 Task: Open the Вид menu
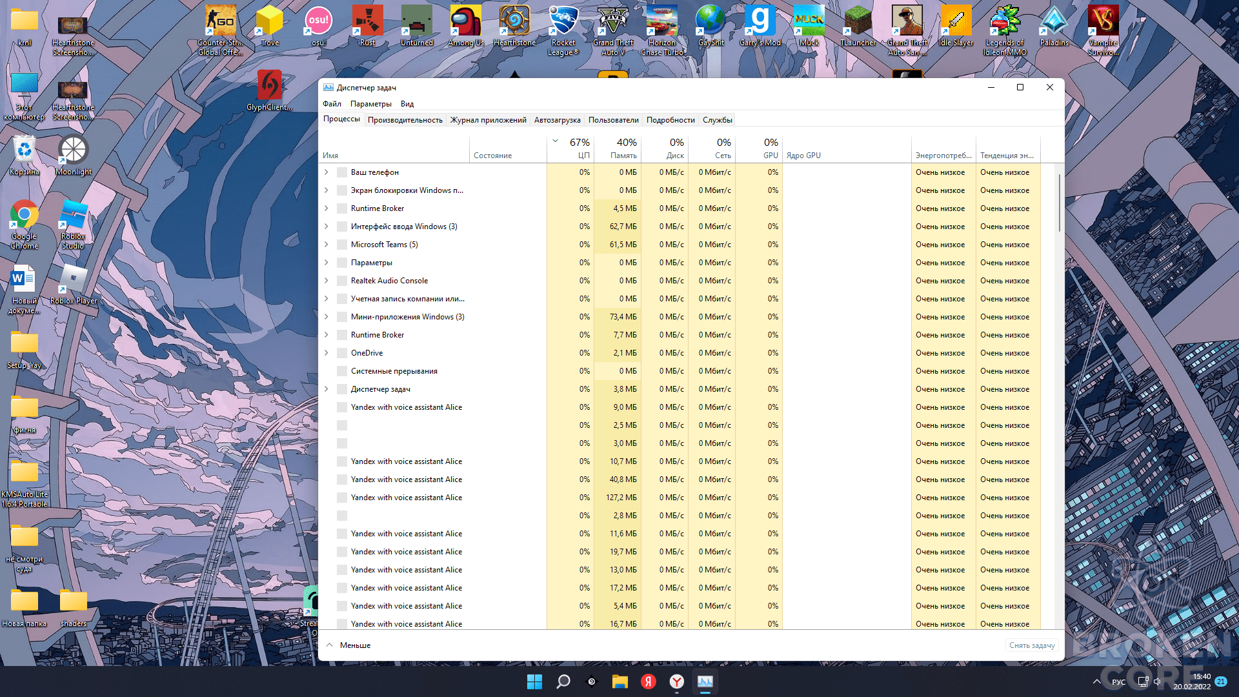click(407, 104)
